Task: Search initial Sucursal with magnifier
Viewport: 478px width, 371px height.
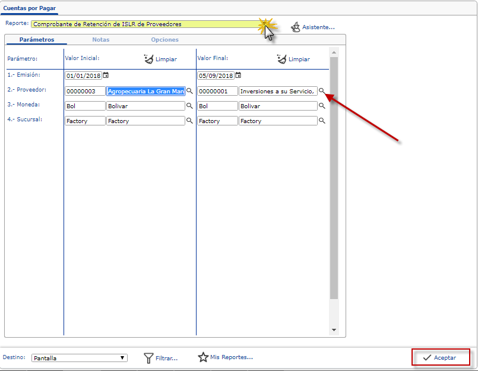Action: click(189, 121)
